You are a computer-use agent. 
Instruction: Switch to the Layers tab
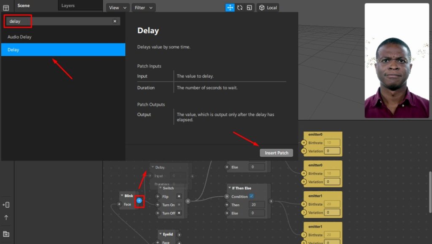click(x=68, y=5)
